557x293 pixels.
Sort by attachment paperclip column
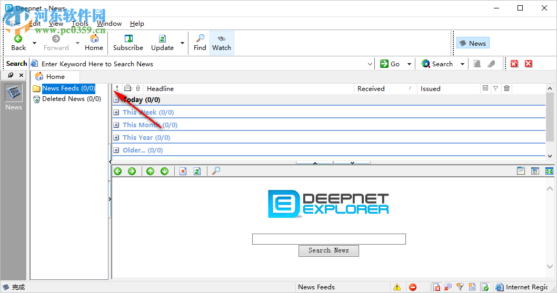[x=138, y=88]
